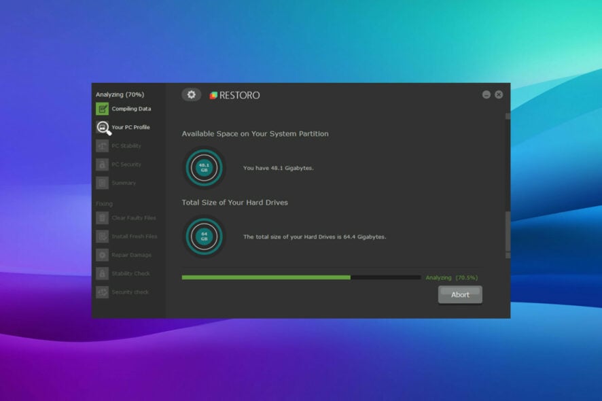Close the Restoro window

click(499, 94)
